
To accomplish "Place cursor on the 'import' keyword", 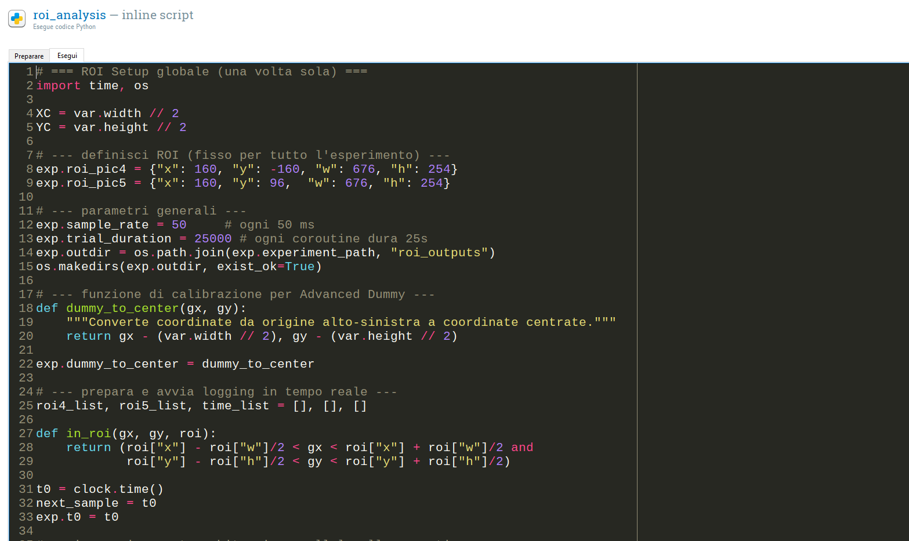I will (x=58, y=86).
